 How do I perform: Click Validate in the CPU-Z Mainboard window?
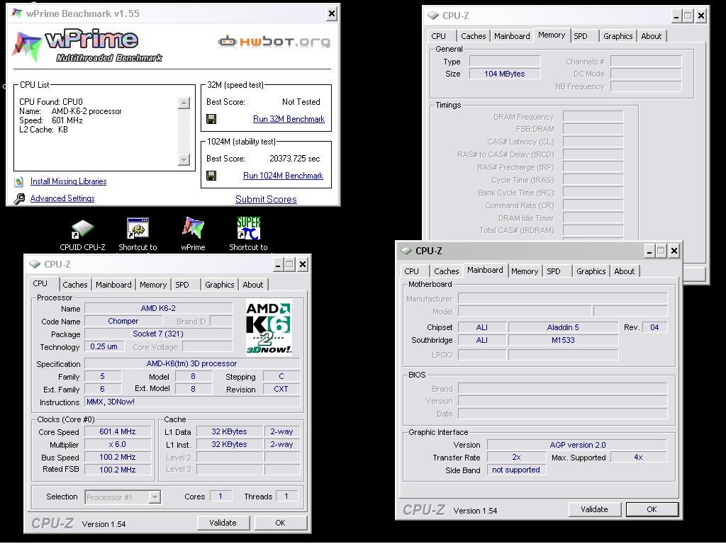[595, 509]
